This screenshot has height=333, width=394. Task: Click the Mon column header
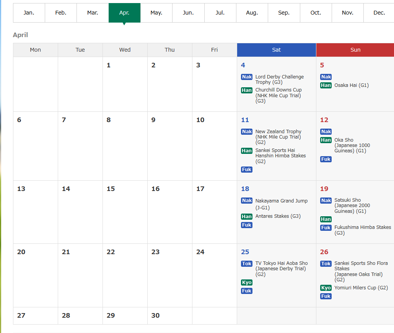[36, 50]
